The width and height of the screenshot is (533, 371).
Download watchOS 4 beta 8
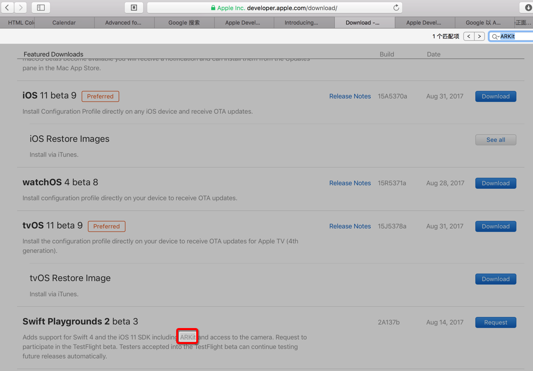click(495, 183)
